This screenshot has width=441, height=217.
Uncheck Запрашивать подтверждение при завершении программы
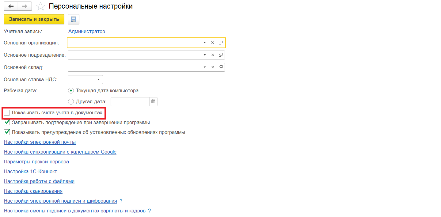(x=6, y=122)
